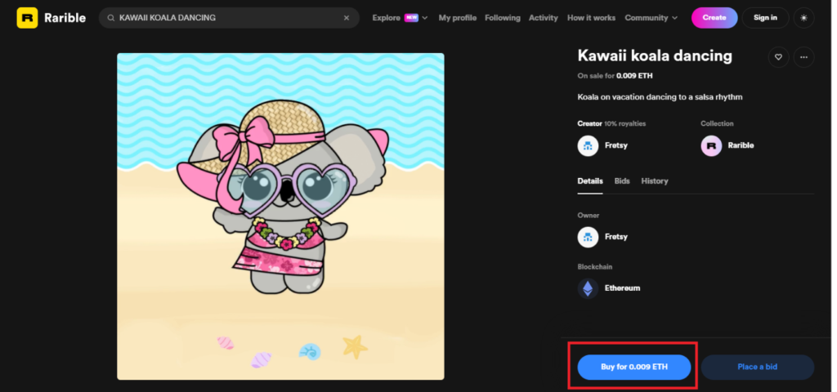The width and height of the screenshot is (837, 392).
Task: Open How it works page
Action: click(591, 18)
